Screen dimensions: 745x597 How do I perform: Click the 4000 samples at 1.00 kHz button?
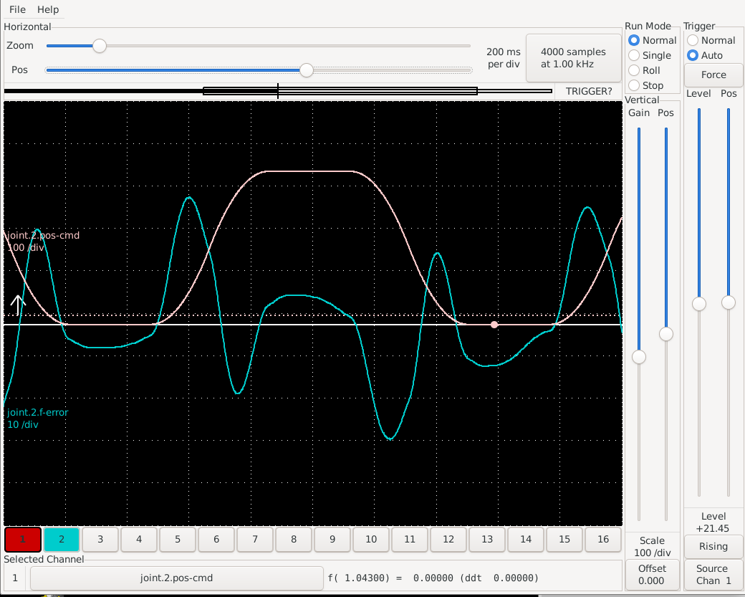pos(573,58)
